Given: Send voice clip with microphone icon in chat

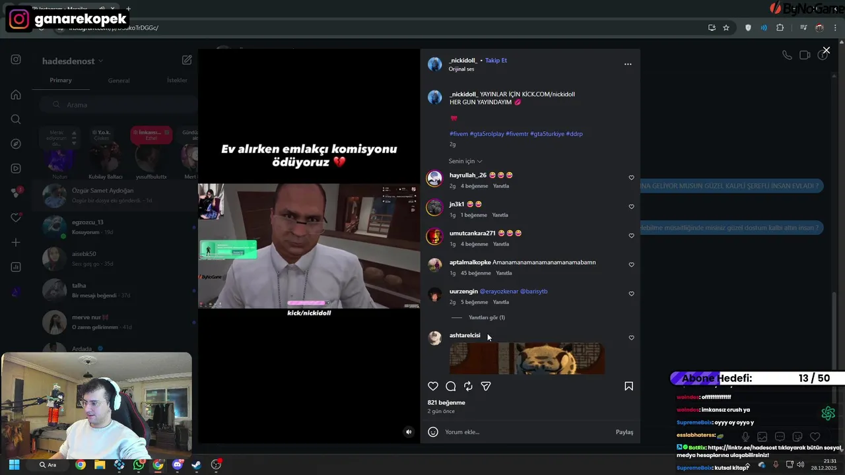Looking at the screenshot, I should click(x=745, y=437).
